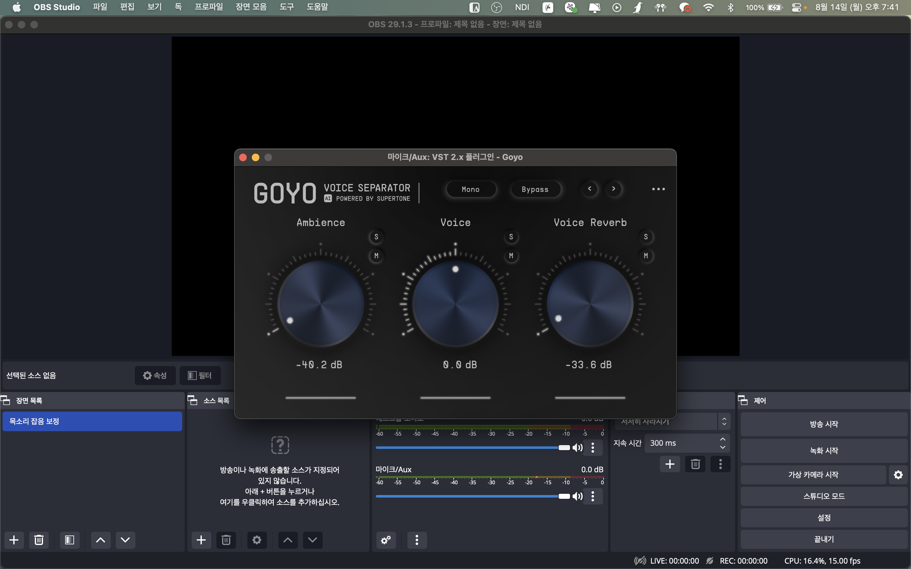Open Wi-Fi status in menu bar
Screen dimensions: 911x569
pyautogui.click(x=709, y=7)
